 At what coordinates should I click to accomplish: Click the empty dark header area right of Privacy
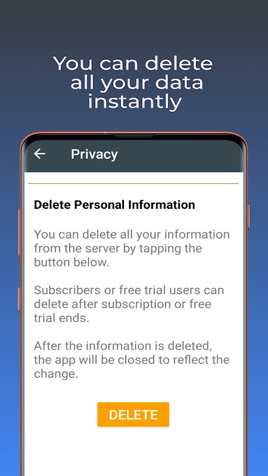point(179,154)
